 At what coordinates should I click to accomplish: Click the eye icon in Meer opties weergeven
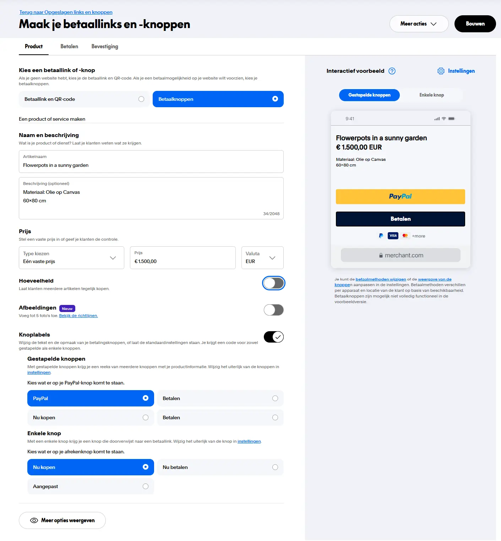[x=34, y=520]
